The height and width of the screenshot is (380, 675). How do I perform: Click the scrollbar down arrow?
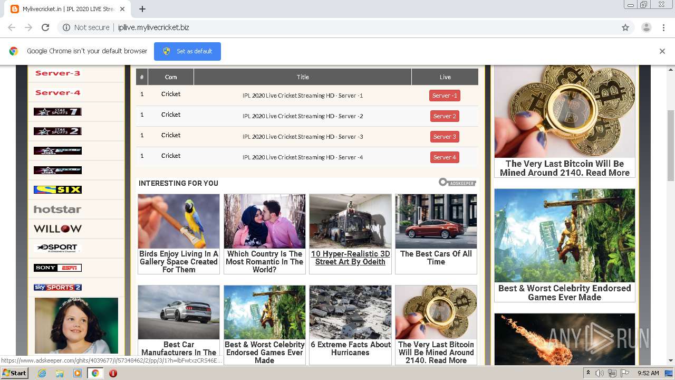click(x=671, y=360)
